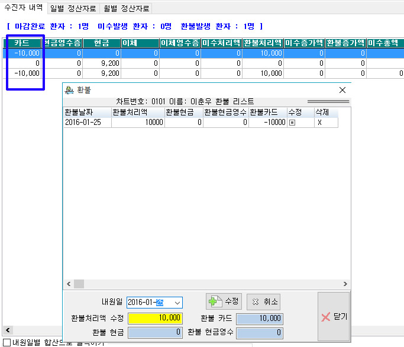Viewport: 404px width, 347px height.
Task: Click the edit icon in the 수정 column
Action: click(292, 122)
